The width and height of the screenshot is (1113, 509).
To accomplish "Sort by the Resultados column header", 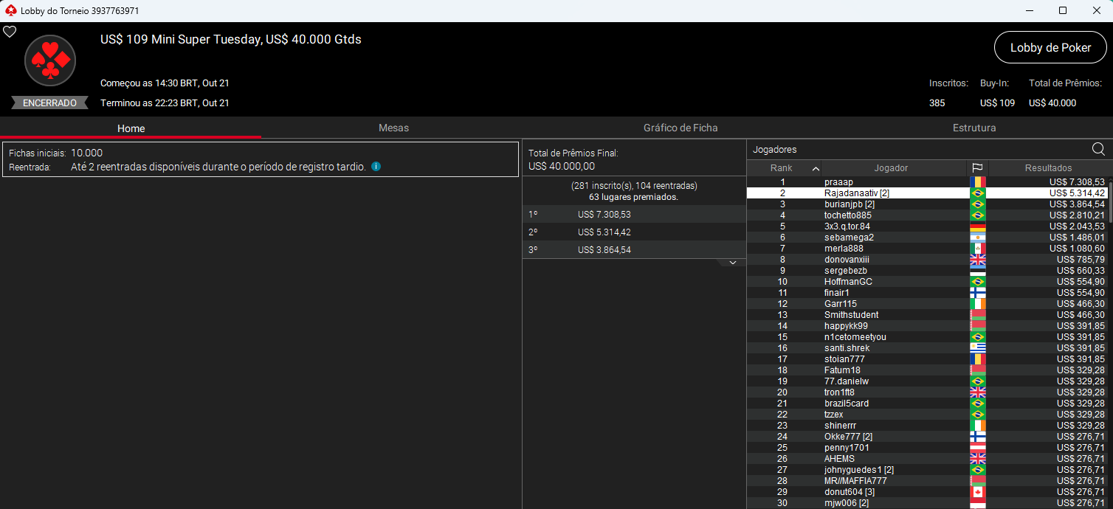I will click(x=1048, y=168).
